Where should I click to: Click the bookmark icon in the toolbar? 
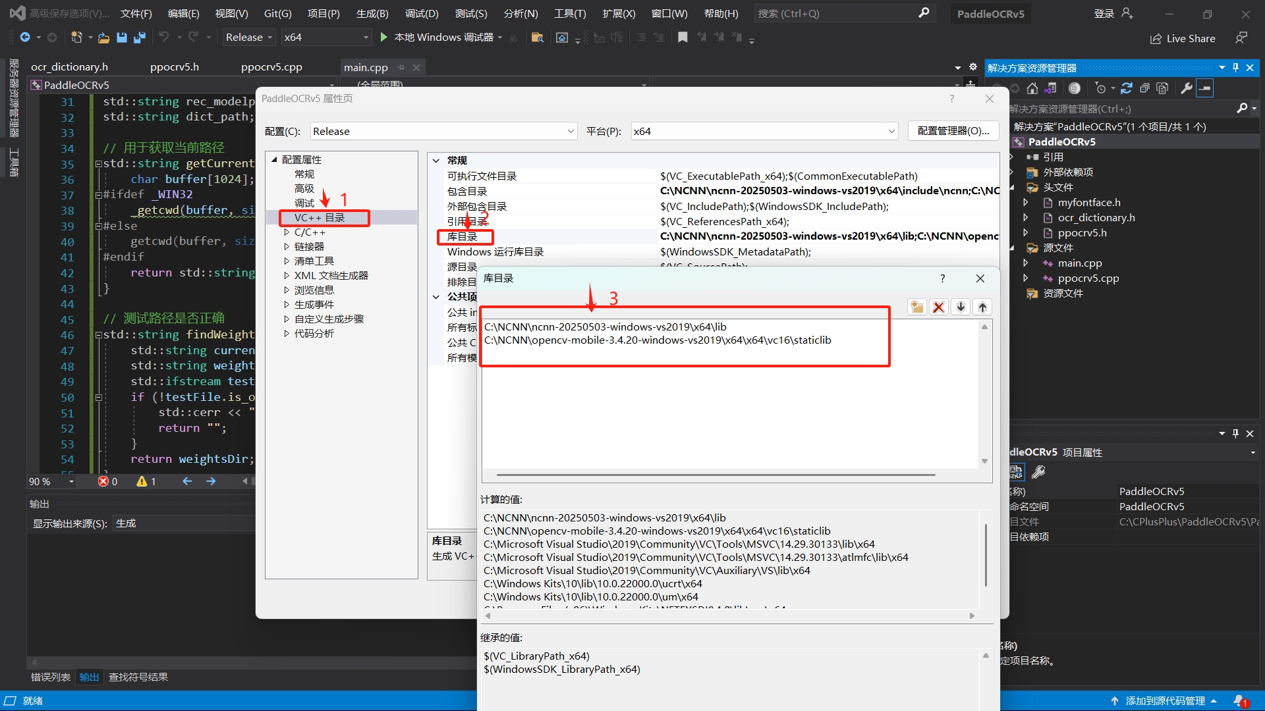pos(683,38)
